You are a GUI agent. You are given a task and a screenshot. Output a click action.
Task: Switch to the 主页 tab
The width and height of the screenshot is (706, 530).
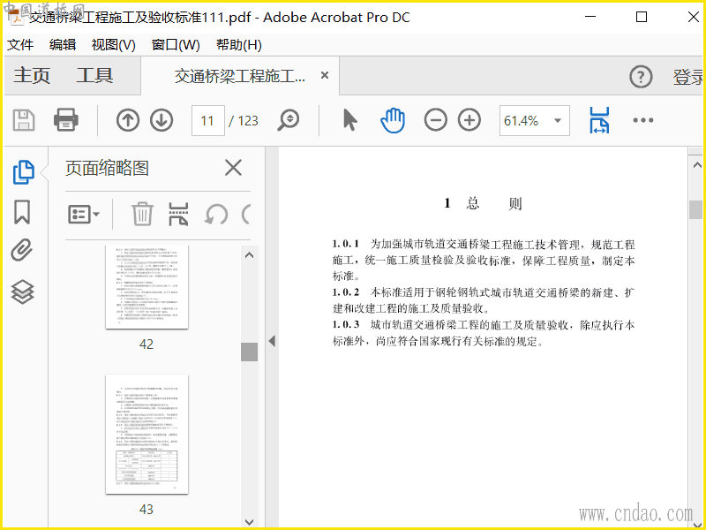(32, 75)
